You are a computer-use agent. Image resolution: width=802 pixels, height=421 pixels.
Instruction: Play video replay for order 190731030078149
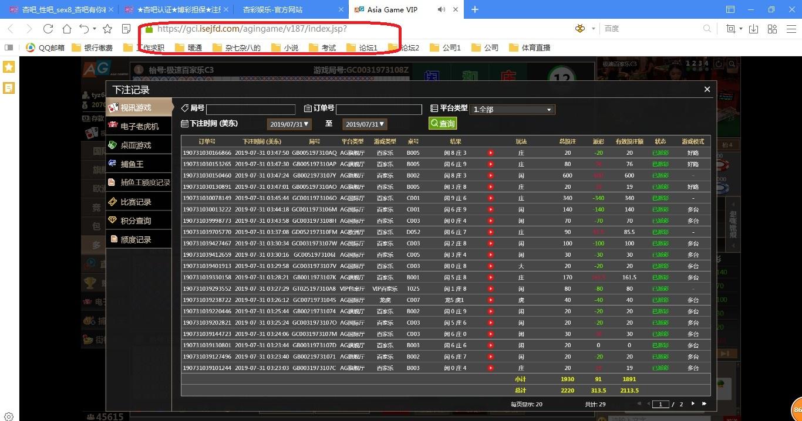point(491,198)
